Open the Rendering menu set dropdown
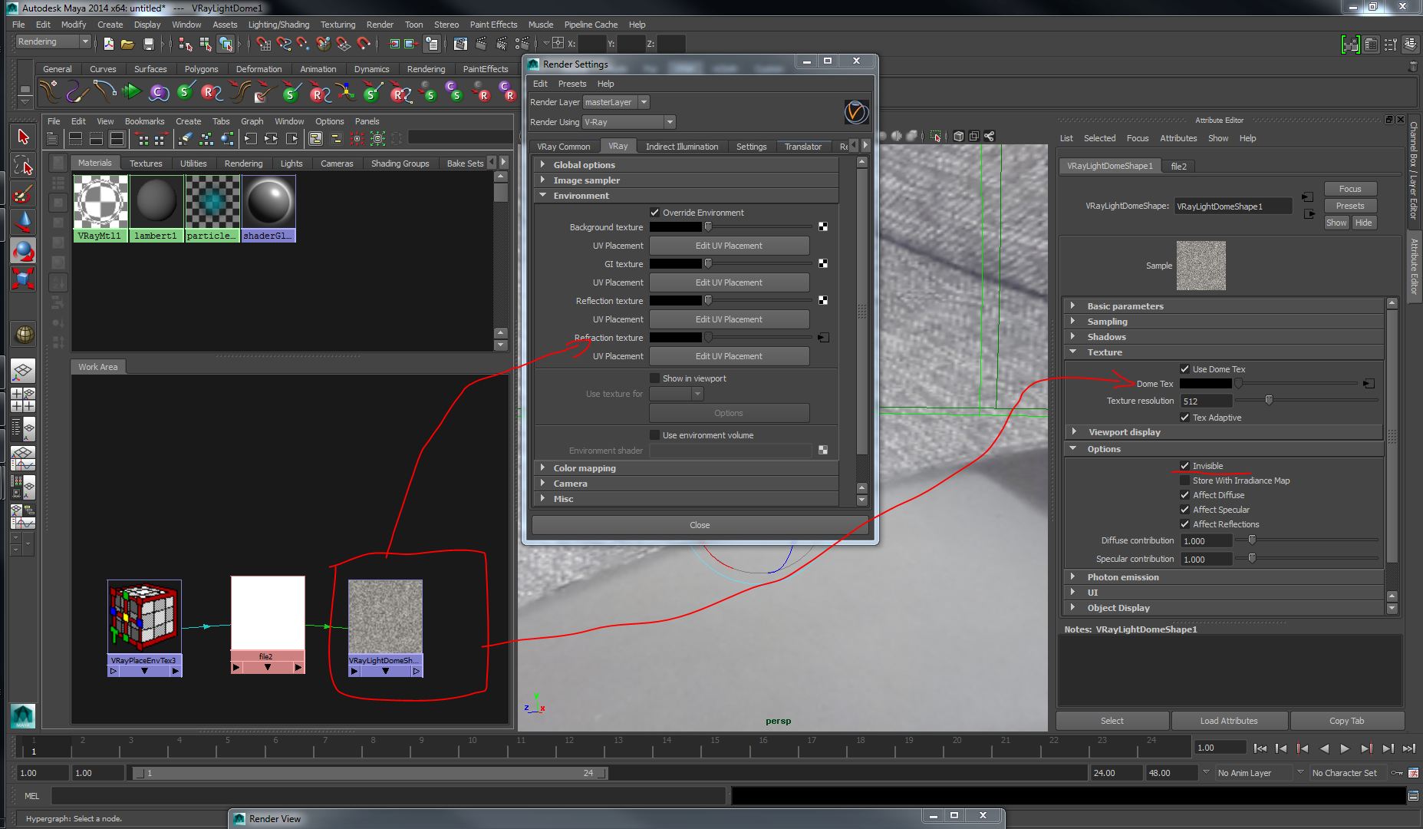 click(54, 42)
